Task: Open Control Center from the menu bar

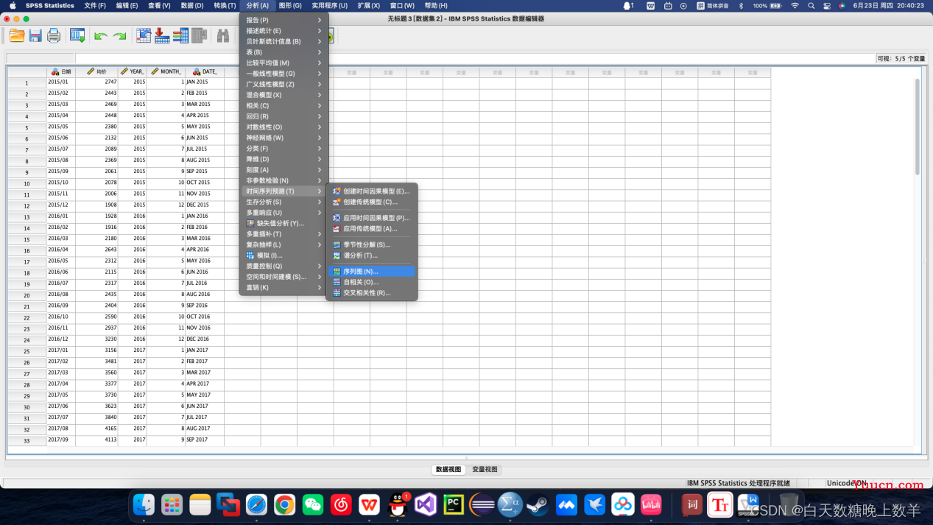Action: [x=826, y=5]
